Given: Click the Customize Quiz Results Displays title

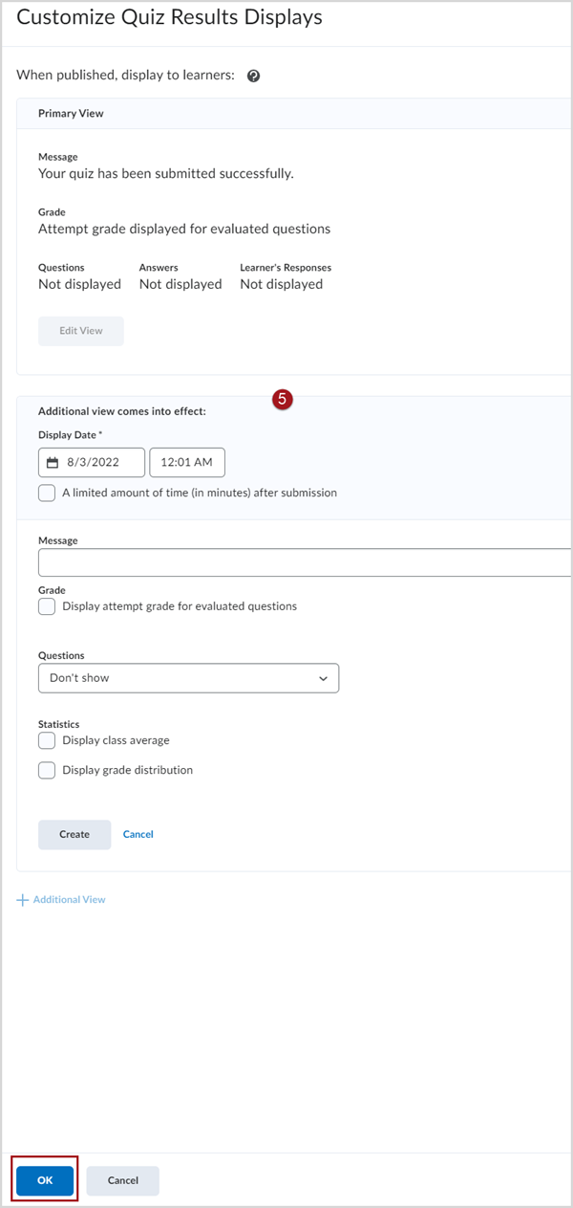Looking at the screenshot, I should pos(170,17).
